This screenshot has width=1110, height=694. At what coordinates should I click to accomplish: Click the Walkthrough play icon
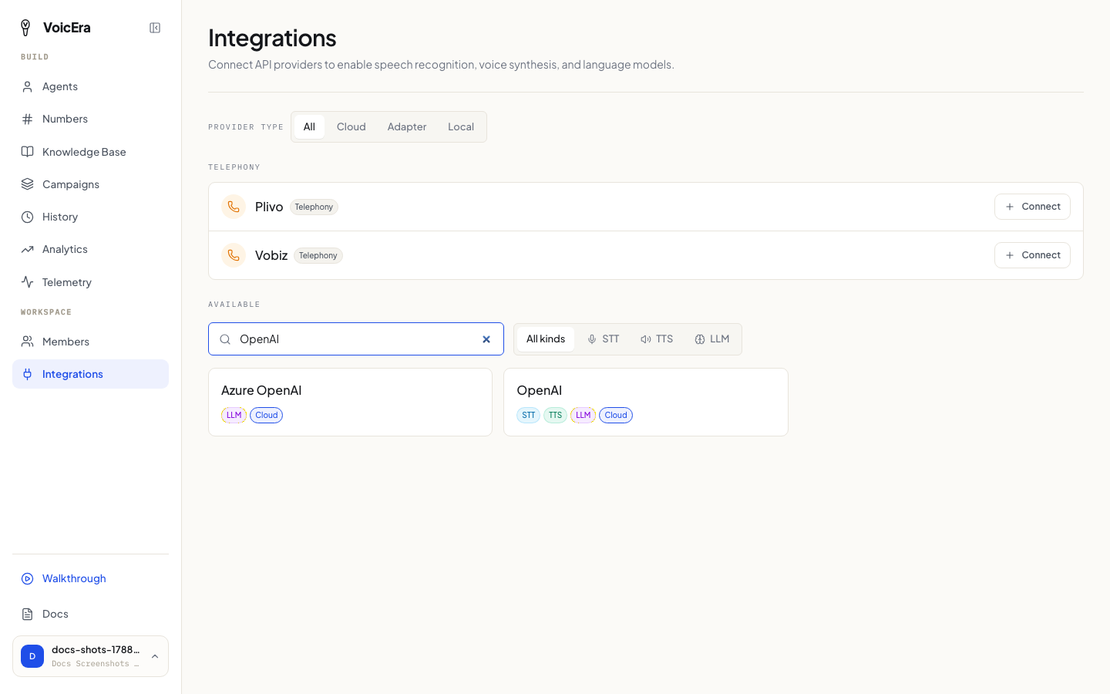[x=28, y=578]
